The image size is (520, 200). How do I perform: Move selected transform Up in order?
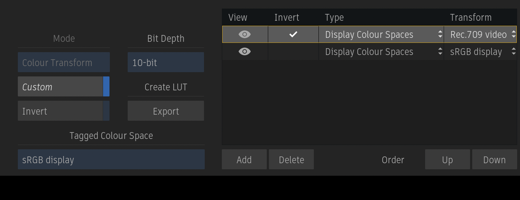pos(447,159)
